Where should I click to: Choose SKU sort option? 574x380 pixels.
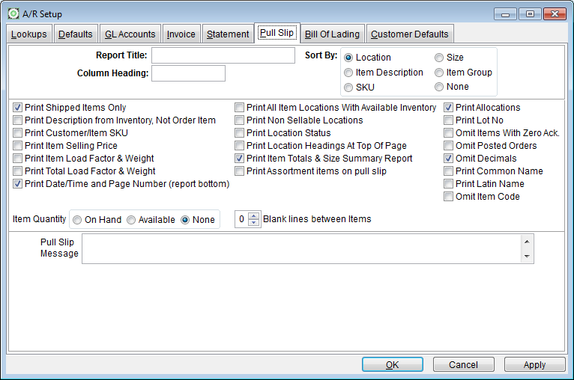click(x=348, y=88)
